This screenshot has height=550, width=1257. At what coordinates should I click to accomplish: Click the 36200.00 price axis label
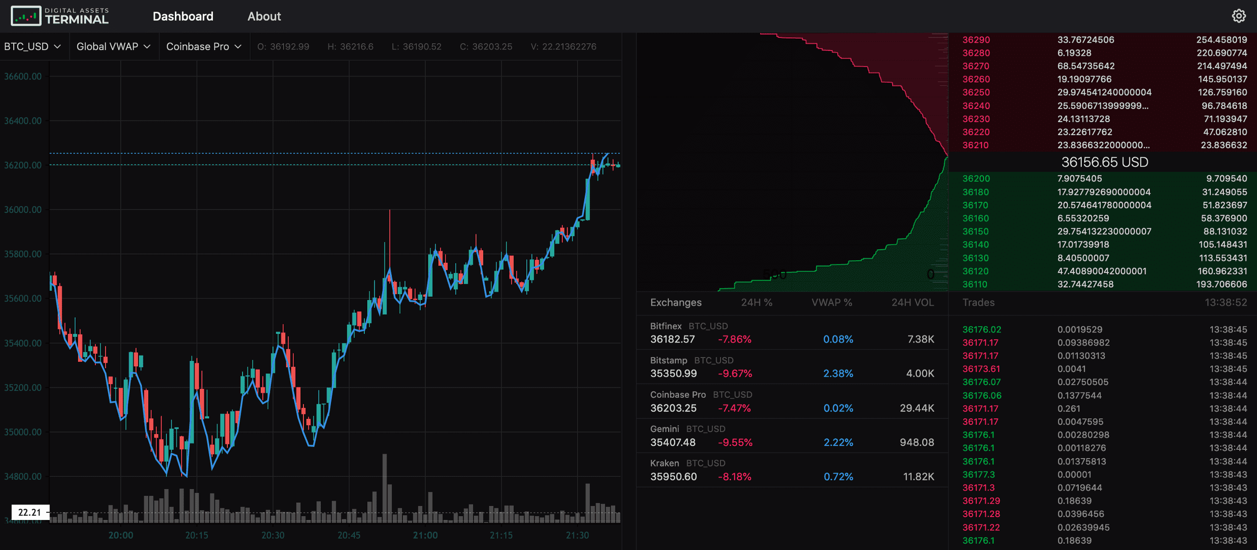coord(23,165)
